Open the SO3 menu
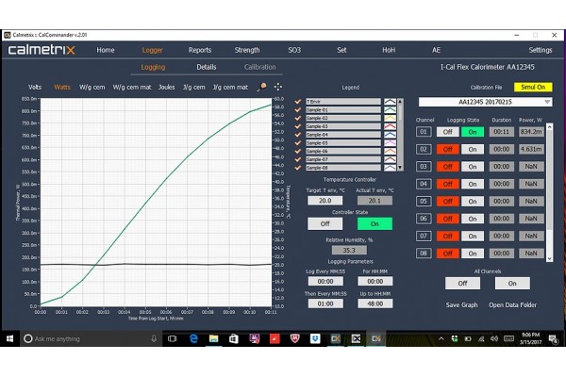 [294, 50]
